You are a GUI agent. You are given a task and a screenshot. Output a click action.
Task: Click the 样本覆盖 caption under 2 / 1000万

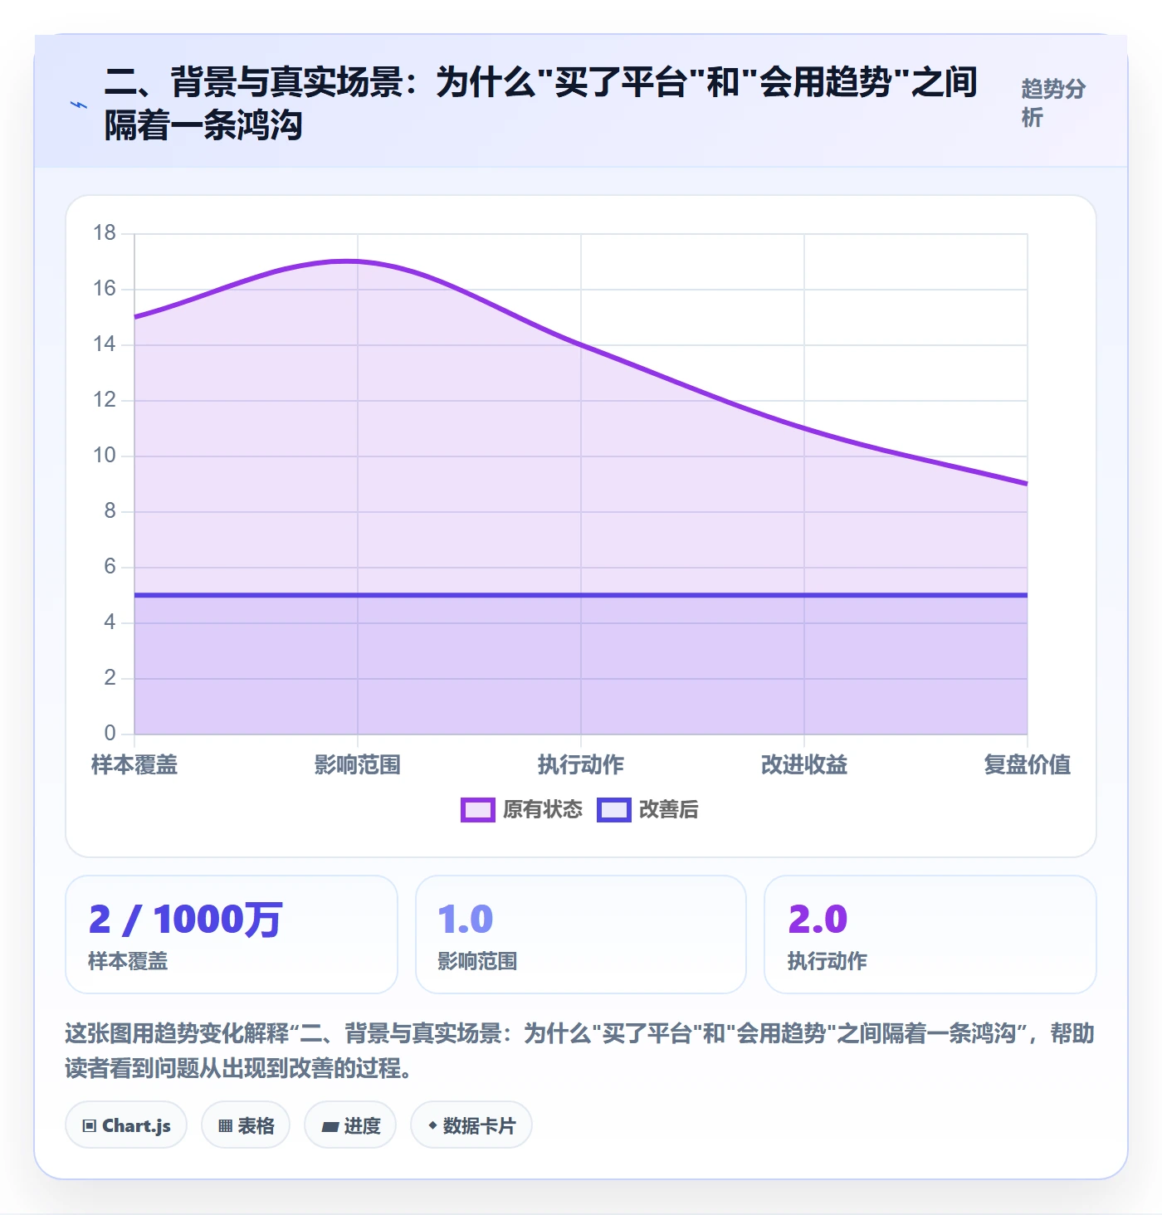[x=128, y=961]
